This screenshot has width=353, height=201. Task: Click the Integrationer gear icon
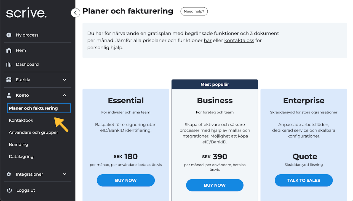pyautogui.click(x=9, y=174)
